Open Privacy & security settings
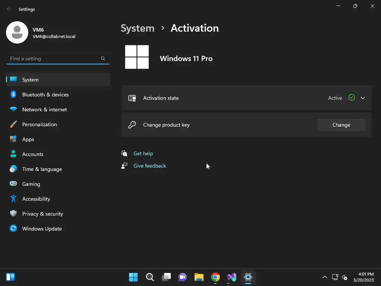 [x=58, y=214]
